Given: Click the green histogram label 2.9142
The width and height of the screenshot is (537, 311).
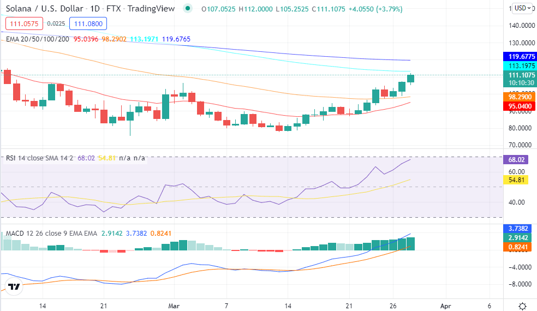Looking at the screenshot, I should [518, 237].
